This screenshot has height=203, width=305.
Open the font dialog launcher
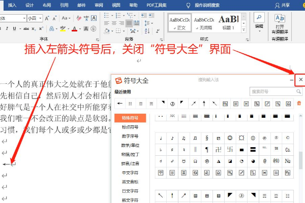tap(98, 40)
